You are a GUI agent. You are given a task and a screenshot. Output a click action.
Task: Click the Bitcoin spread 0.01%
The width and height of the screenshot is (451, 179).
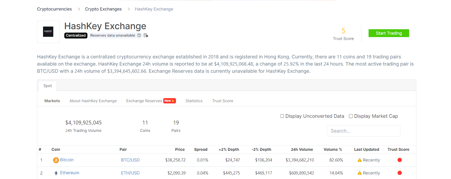click(202, 160)
